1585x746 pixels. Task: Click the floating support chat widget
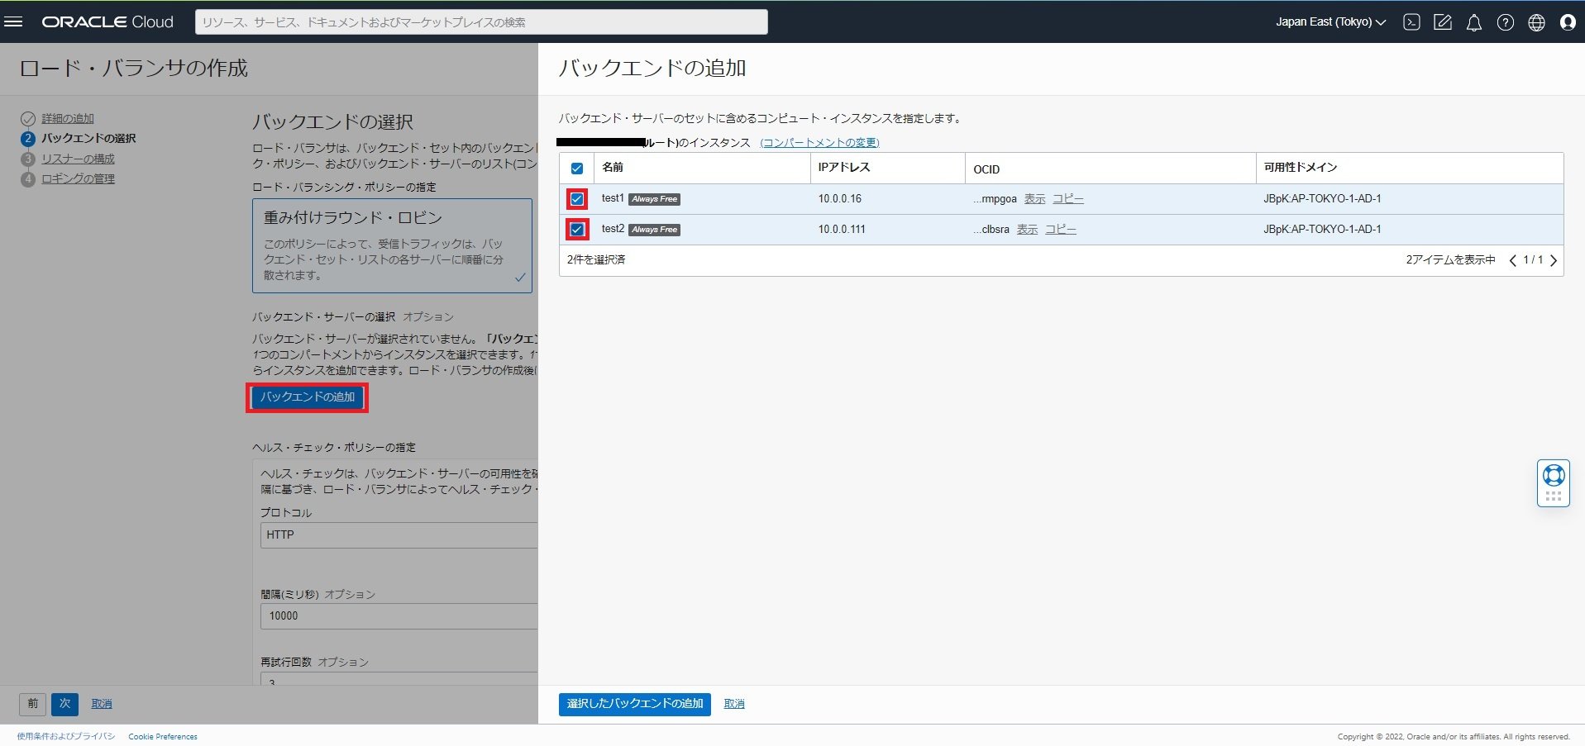1552,482
